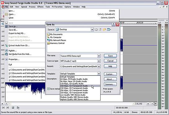
Task: Expand the Save in Desktop dropdown
Action: click(x=92, y=29)
